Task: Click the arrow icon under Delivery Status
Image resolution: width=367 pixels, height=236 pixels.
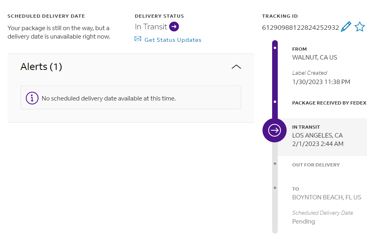Action: coord(174,27)
